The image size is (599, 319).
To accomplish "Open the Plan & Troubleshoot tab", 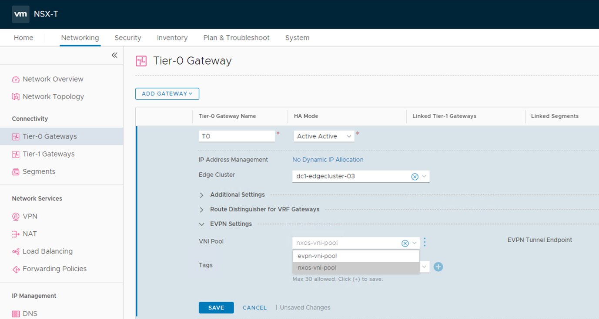I will coord(236,38).
